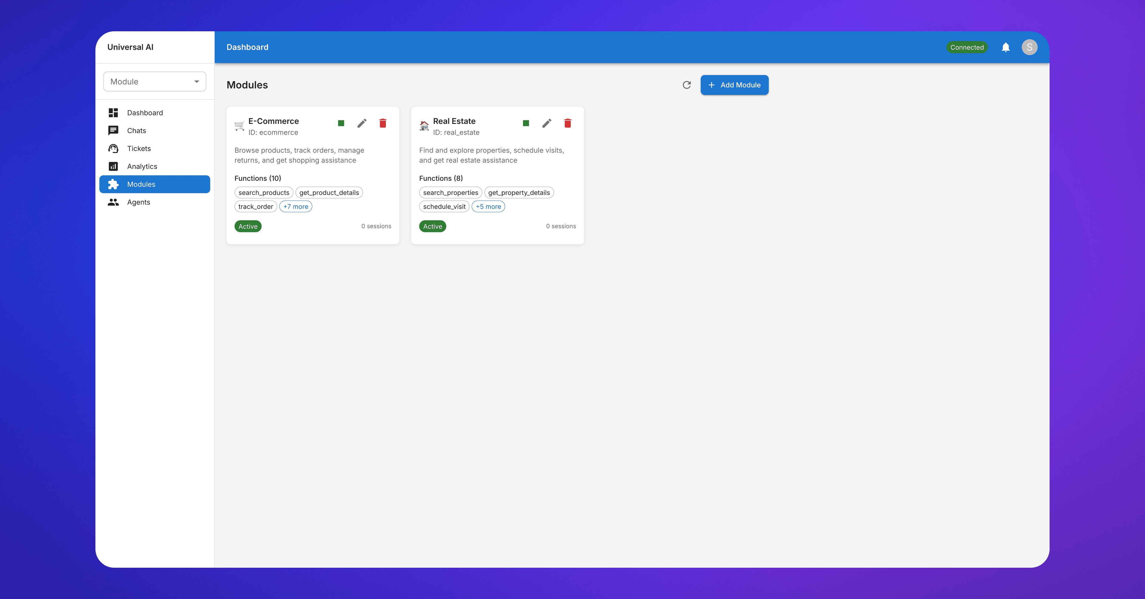Stop the Real Estate module
This screenshot has width=1145, height=599.
(525, 123)
